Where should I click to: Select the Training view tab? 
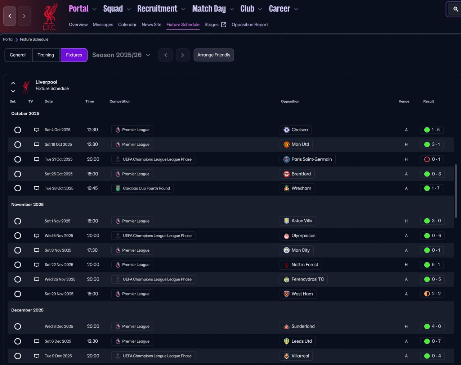pos(46,55)
